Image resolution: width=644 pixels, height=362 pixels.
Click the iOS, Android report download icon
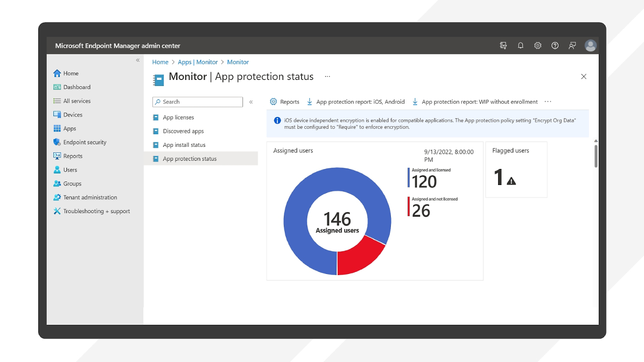[310, 102]
